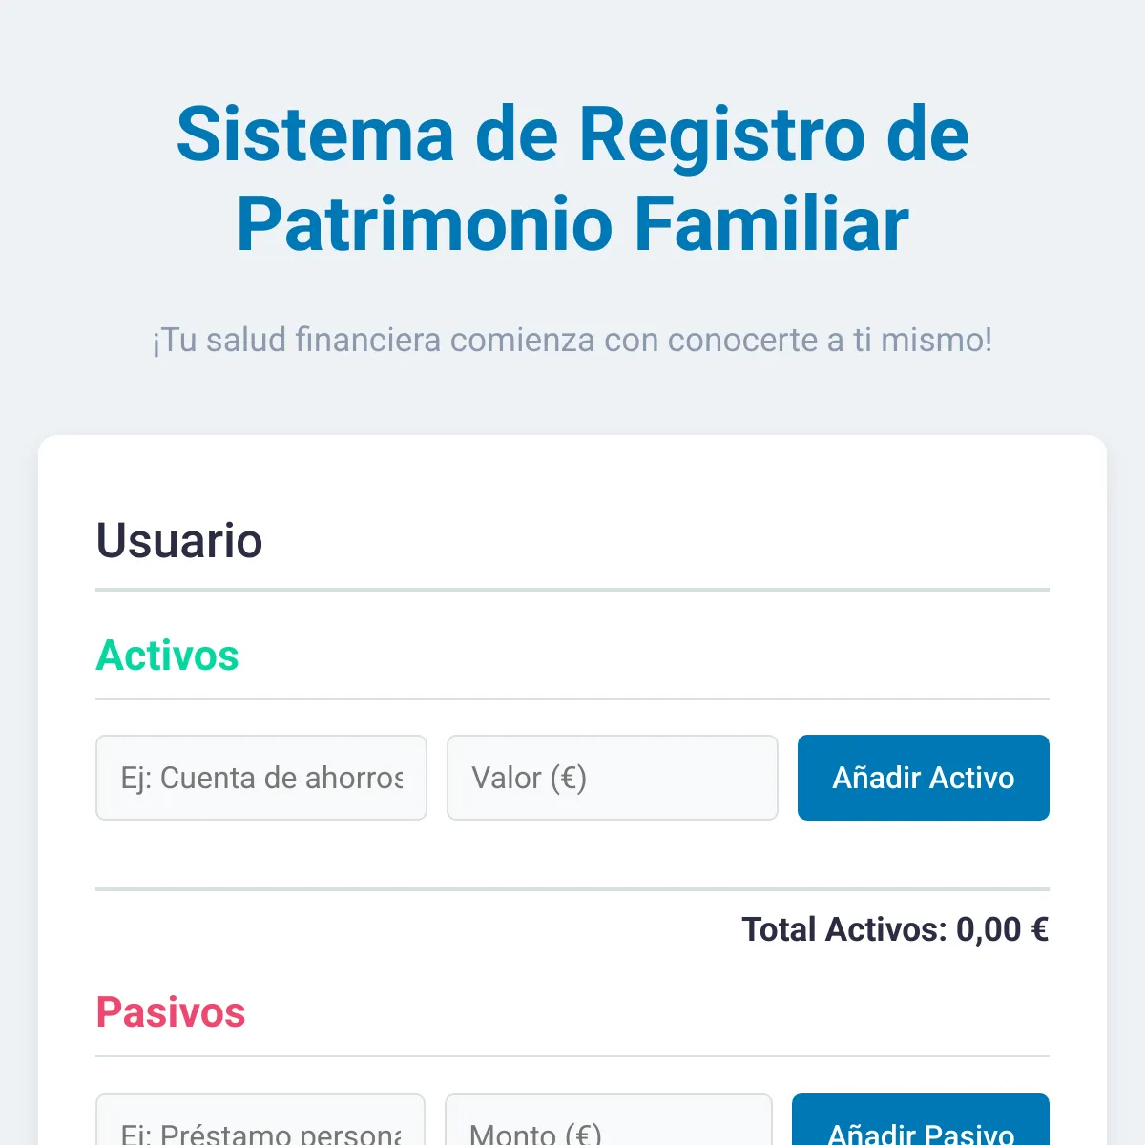Click the "Usuario" section heading
The width and height of the screenshot is (1145, 1145).
click(x=179, y=540)
